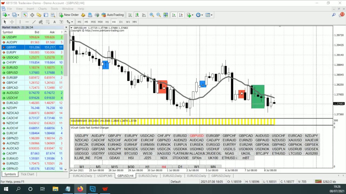The image size is (346, 194).
Task: Switch chart to M1 timeframe in toolbar
Action: 79,22
